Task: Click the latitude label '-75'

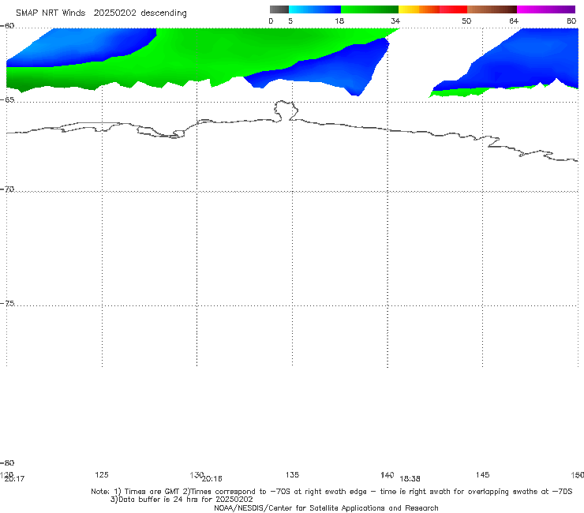Action: [x=7, y=303]
